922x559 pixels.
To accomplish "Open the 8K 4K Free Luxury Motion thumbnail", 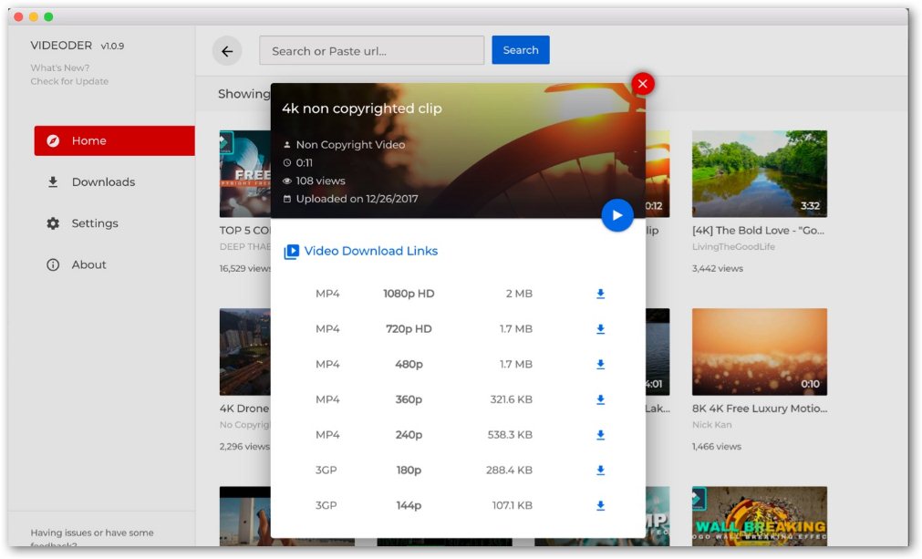I will pyautogui.click(x=759, y=351).
